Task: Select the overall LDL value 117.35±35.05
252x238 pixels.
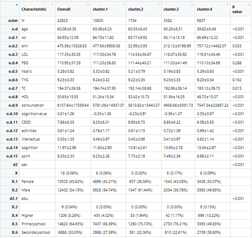Action: [69, 55]
